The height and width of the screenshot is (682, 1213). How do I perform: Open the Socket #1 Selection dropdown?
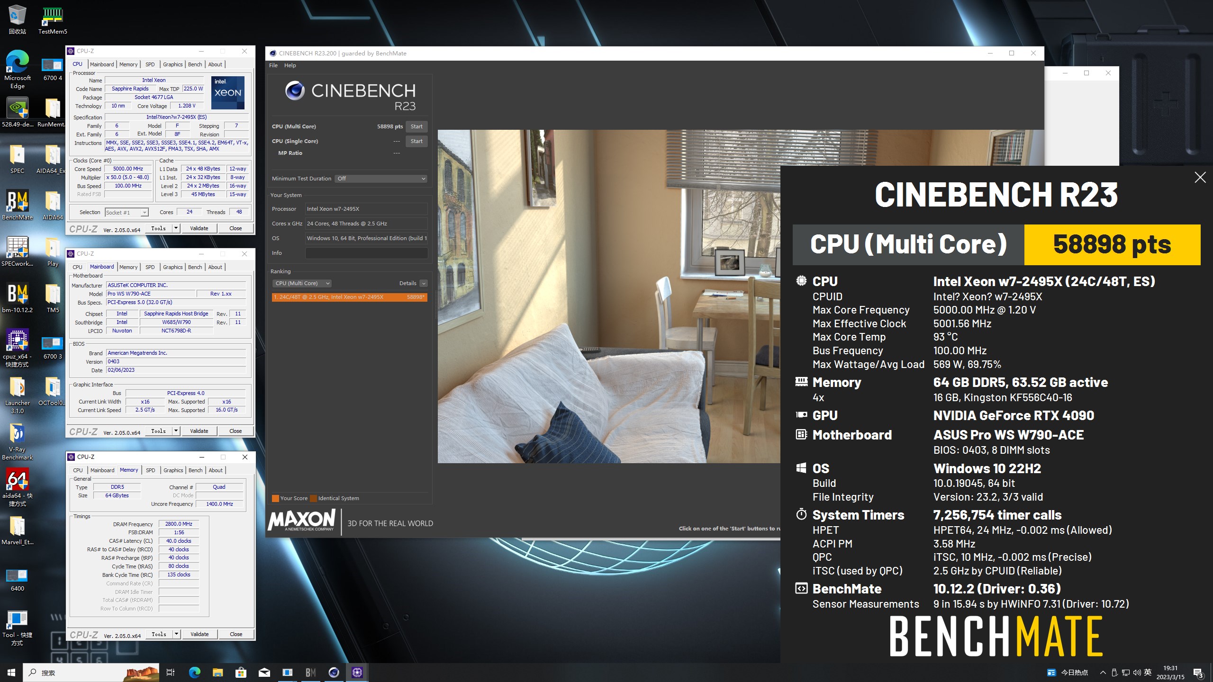coord(127,213)
